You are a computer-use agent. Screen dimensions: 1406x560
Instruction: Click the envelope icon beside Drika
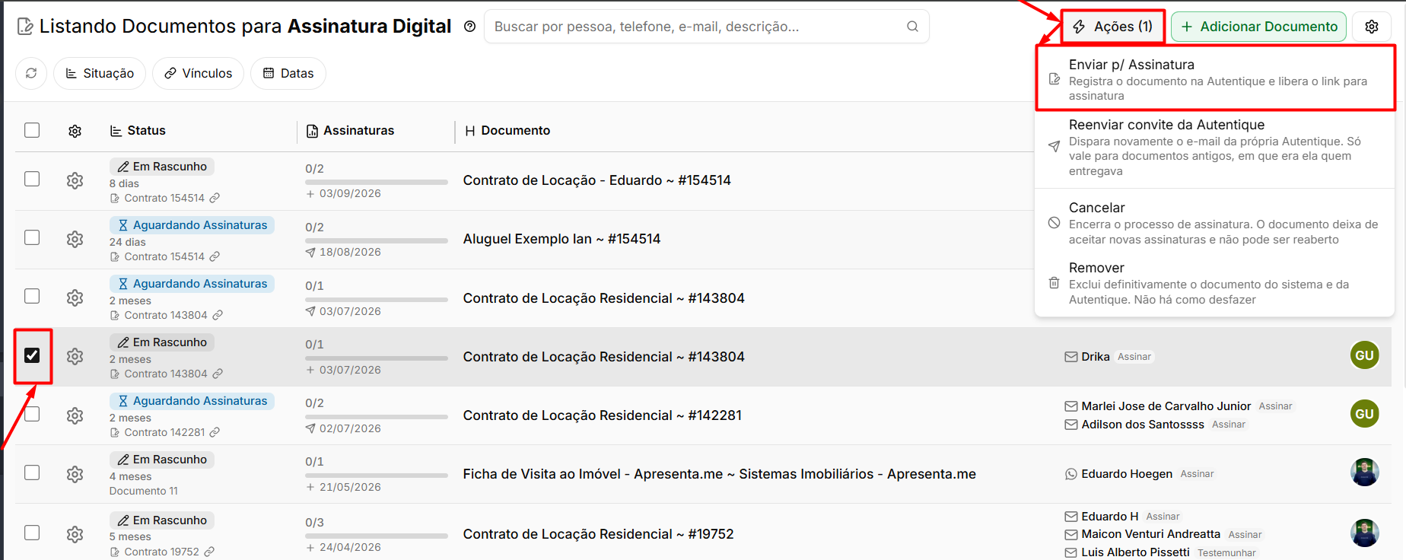click(x=1070, y=357)
